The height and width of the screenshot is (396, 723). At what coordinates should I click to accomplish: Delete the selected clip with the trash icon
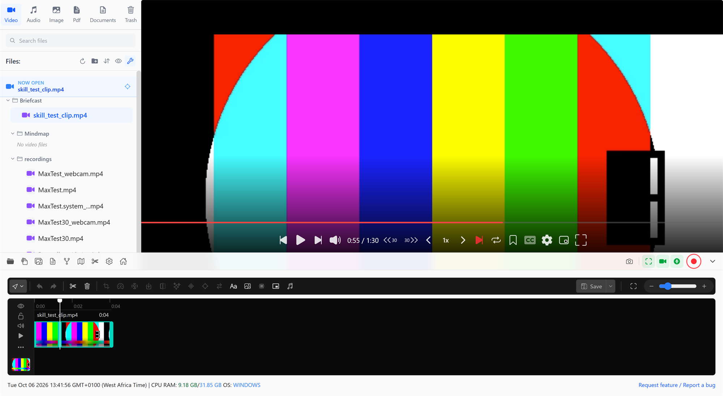click(87, 286)
